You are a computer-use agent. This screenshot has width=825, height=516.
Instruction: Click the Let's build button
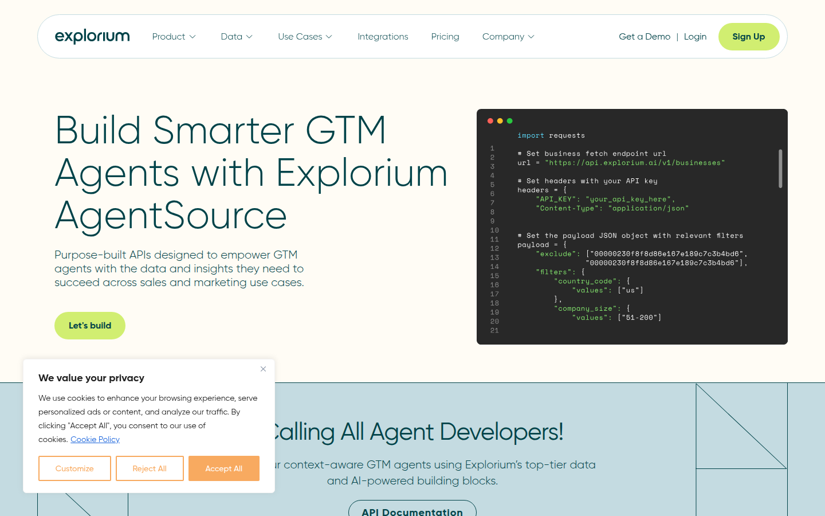pos(90,326)
